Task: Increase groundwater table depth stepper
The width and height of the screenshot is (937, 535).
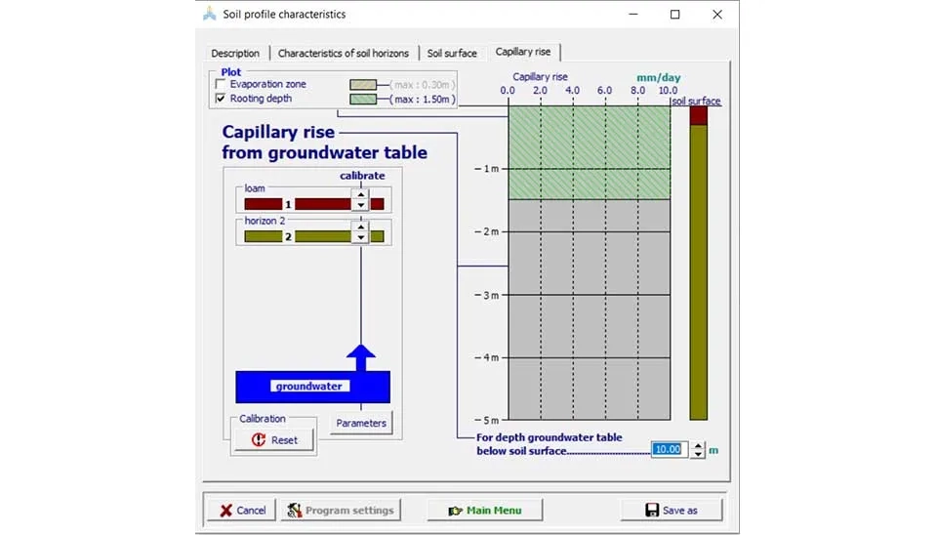Action: pos(697,445)
